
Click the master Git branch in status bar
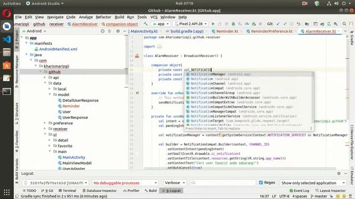pos(319,196)
